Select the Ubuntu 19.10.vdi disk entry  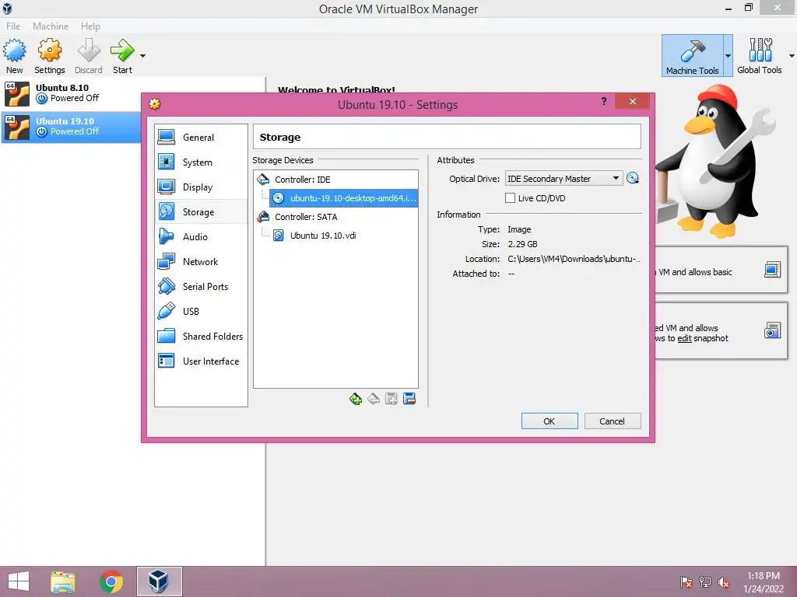[323, 236]
